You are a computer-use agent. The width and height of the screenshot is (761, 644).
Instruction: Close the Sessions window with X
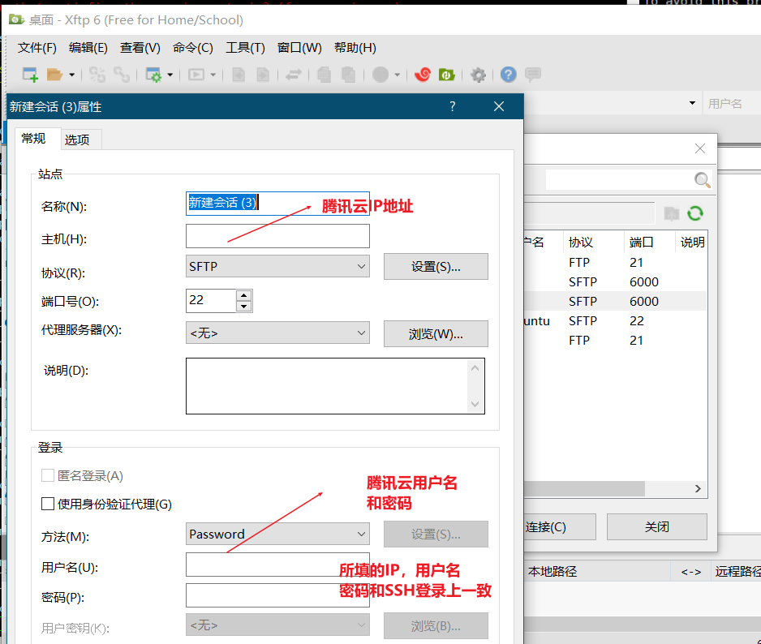(700, 148)
